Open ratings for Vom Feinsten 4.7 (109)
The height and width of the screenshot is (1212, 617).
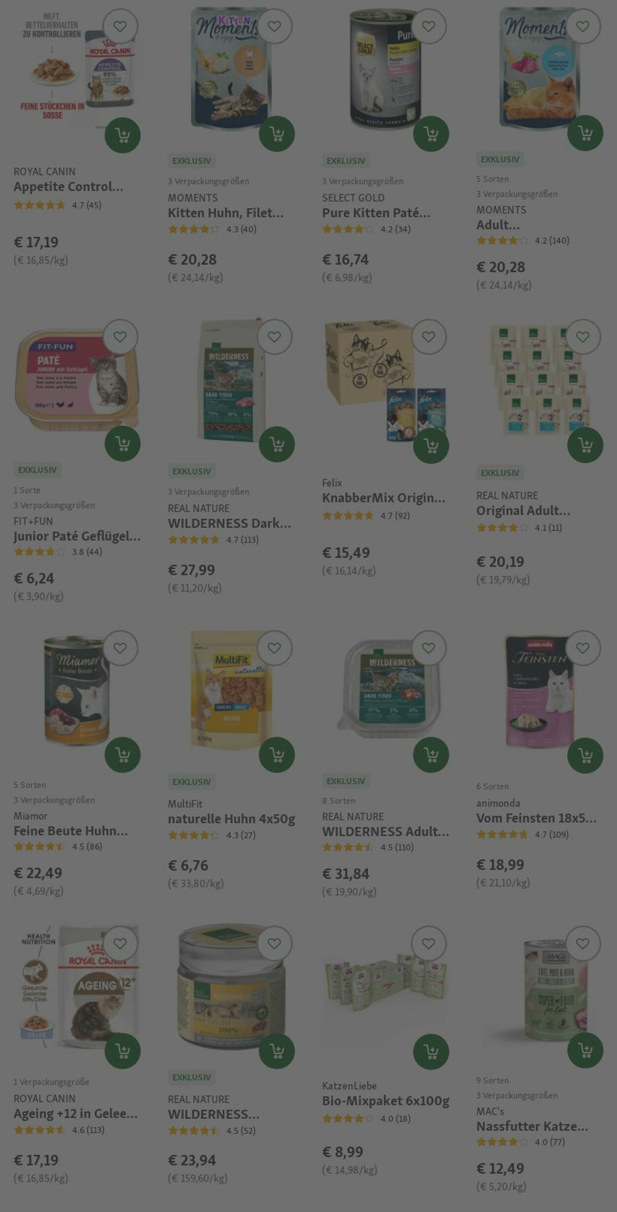click(523, 835)
